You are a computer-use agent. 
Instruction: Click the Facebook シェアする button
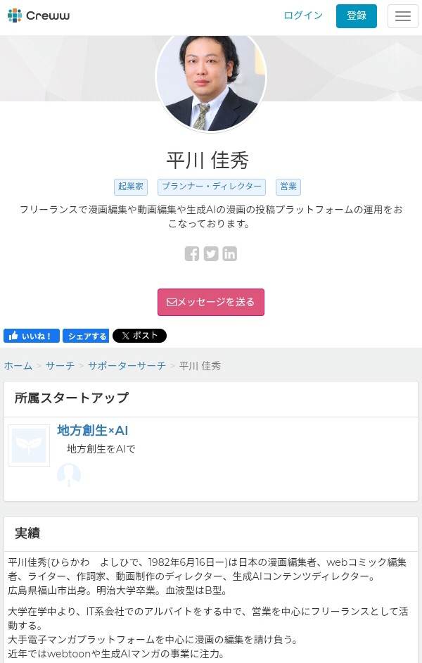(x=86, y=336)
